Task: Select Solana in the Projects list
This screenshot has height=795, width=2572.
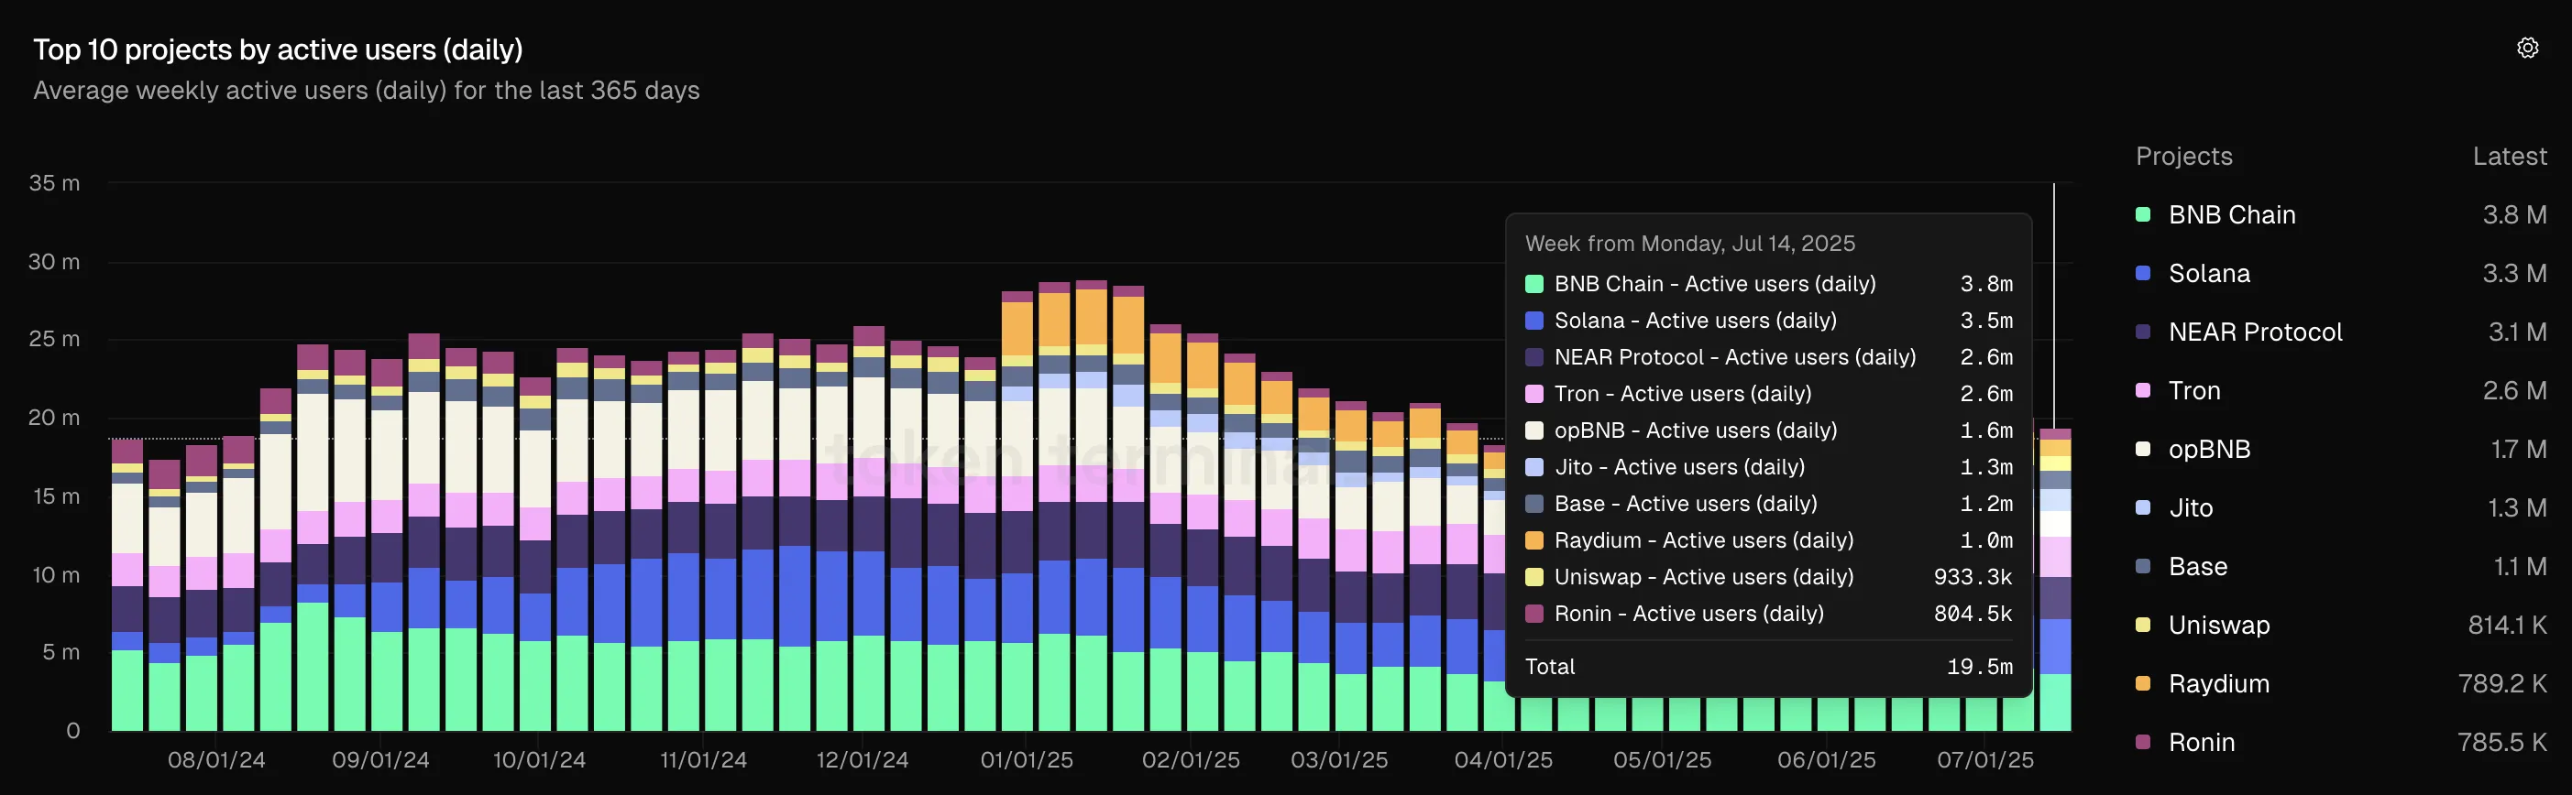Action: (x=2209, y=273)
